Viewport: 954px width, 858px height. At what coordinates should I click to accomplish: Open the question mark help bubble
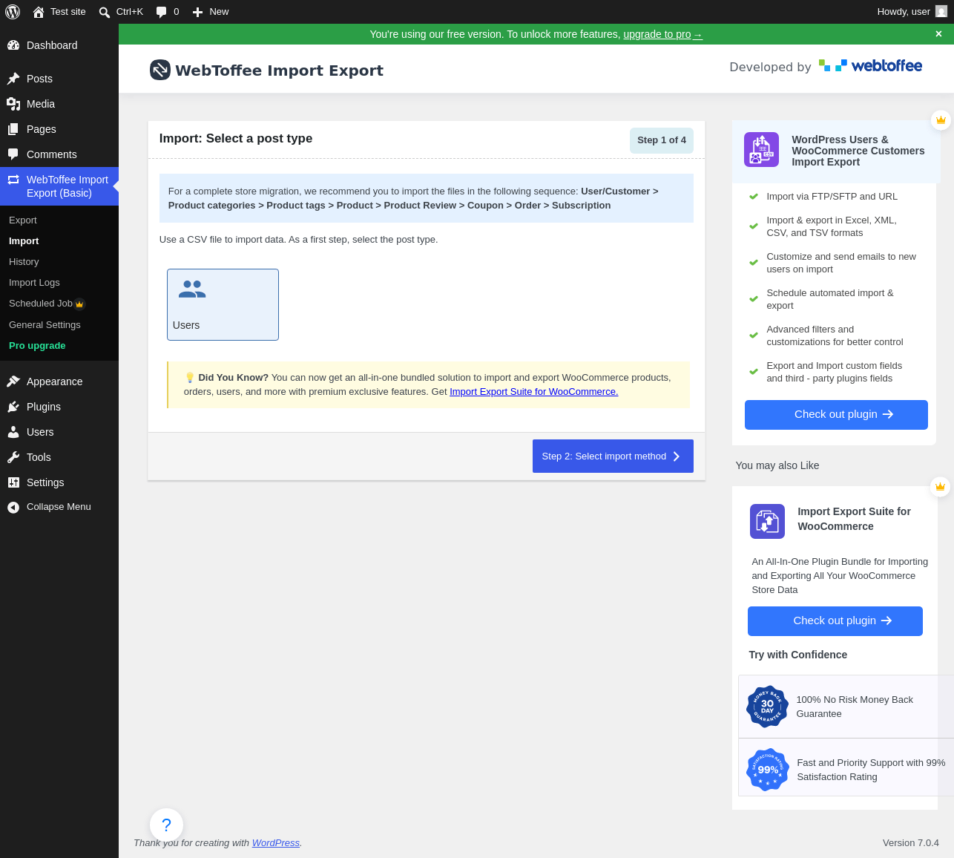point(166,825)
